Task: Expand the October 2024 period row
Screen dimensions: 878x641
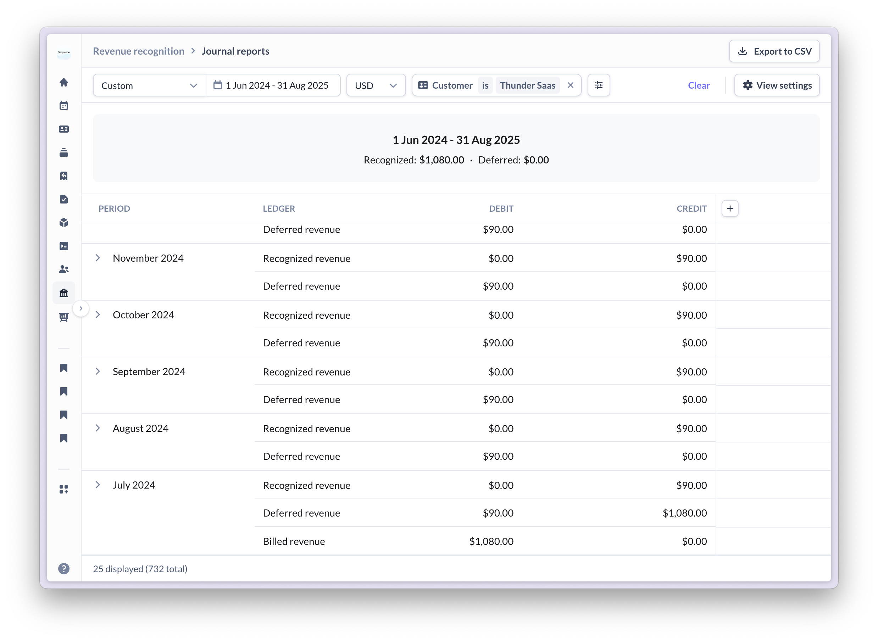Action: tap(98, 314)
